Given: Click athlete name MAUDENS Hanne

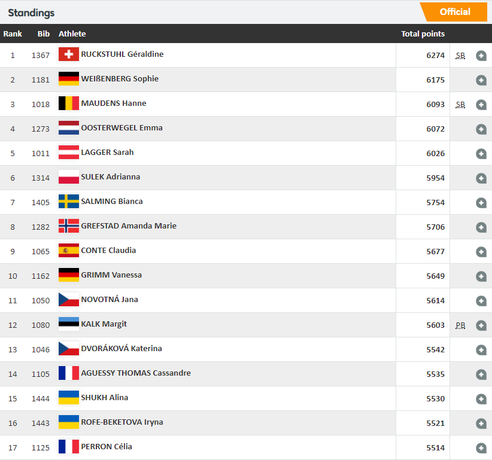Looking at the screenshot, I should 114,103.
